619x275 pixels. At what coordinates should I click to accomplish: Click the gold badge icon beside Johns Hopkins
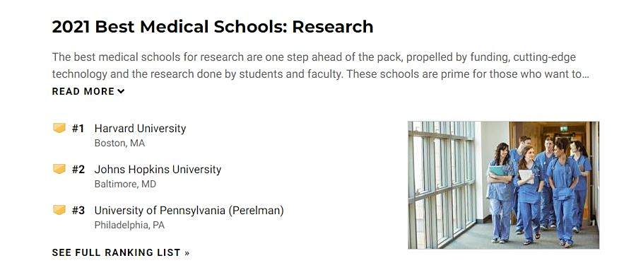(x=59, y=169)
